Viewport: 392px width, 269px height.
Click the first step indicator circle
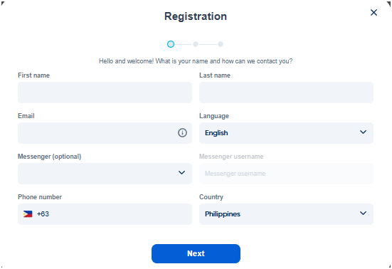[x=171, y=44]
